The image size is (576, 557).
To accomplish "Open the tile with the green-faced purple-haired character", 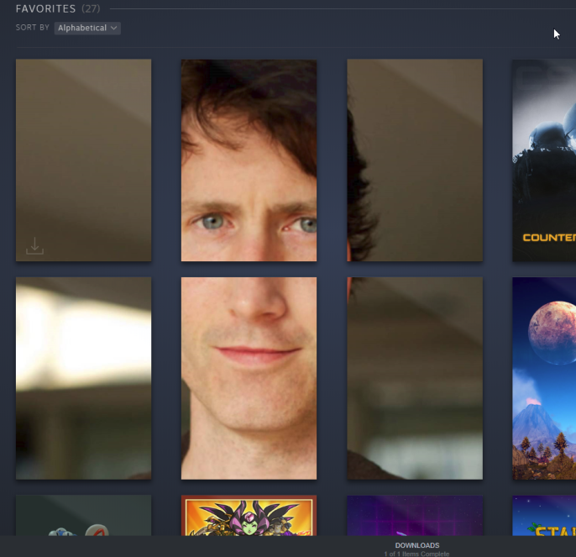I will (249, 515).
